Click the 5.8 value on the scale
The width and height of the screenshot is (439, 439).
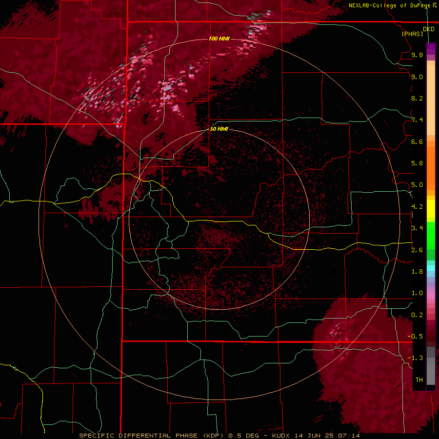click(417, 163)
